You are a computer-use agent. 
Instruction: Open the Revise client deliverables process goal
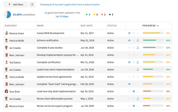point(55,99)
